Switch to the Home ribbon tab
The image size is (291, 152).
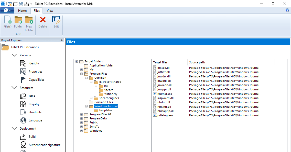[x=23, y=10]
